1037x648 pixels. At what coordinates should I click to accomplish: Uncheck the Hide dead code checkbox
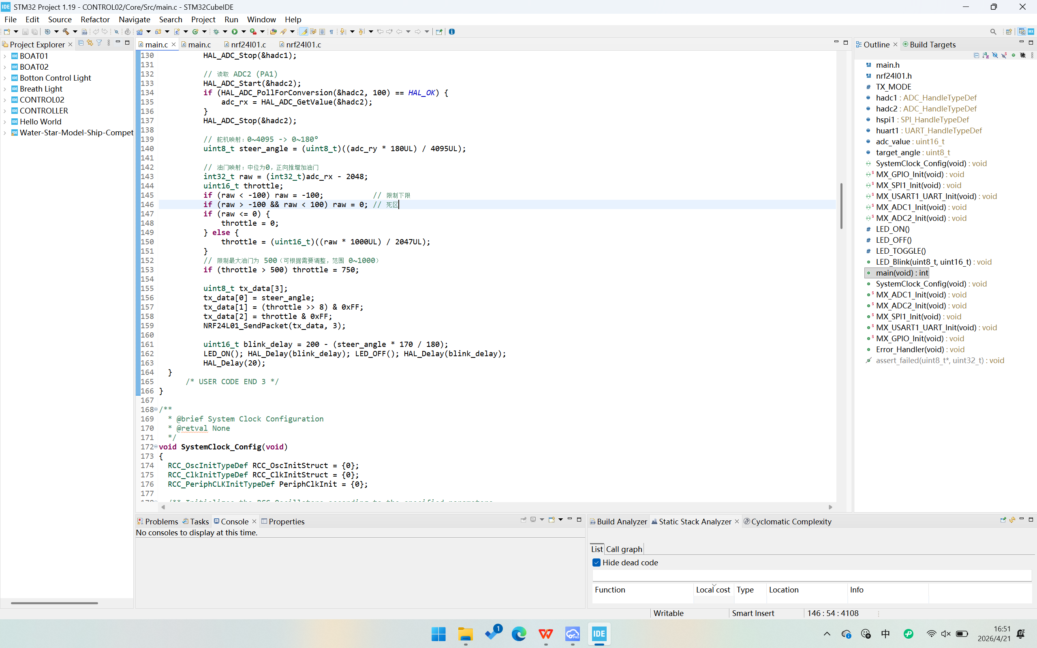click(x=597, y=562)
